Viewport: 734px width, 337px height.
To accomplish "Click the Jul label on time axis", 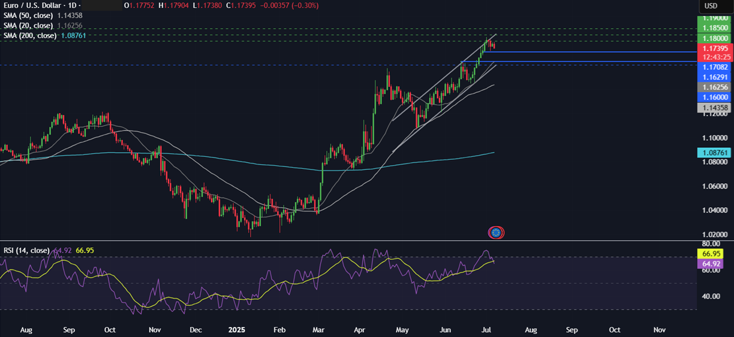I will click(x=488, y=329).
